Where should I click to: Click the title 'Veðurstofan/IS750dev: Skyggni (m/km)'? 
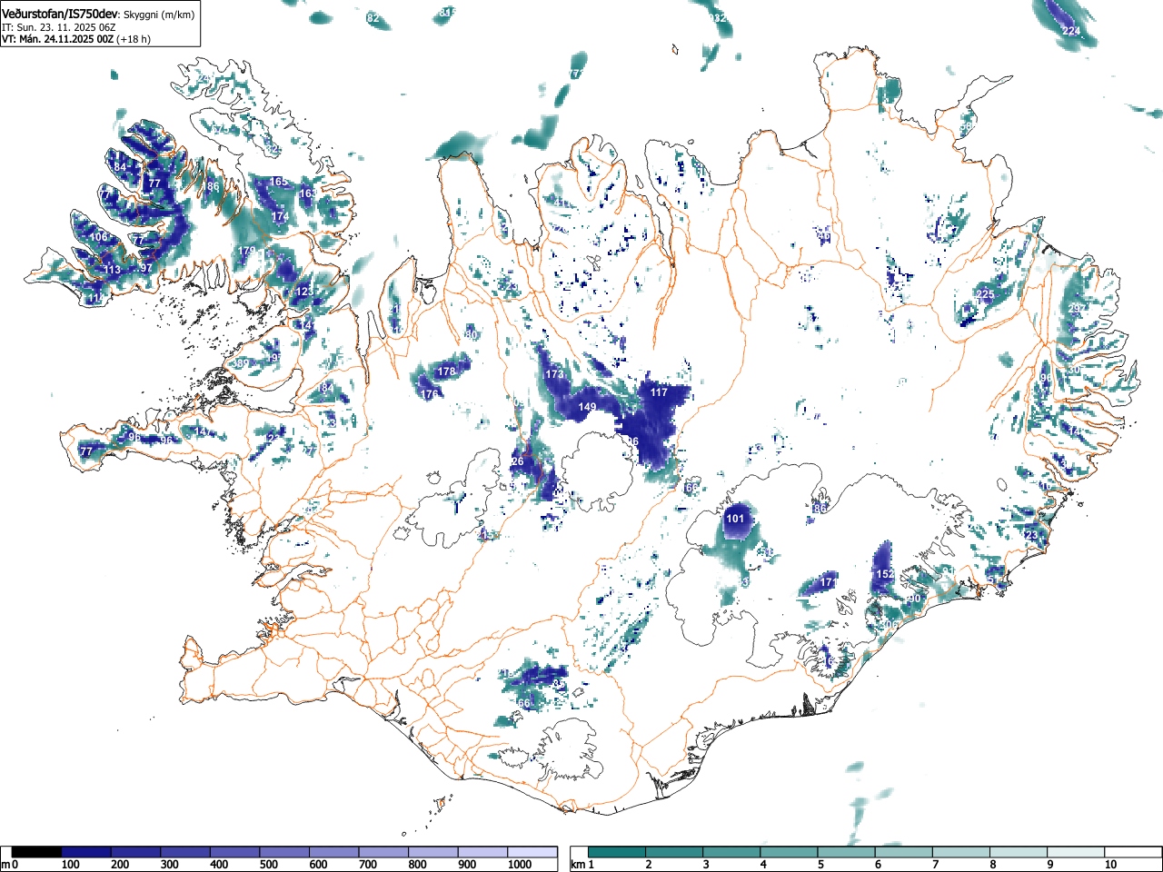coord(98,15)
